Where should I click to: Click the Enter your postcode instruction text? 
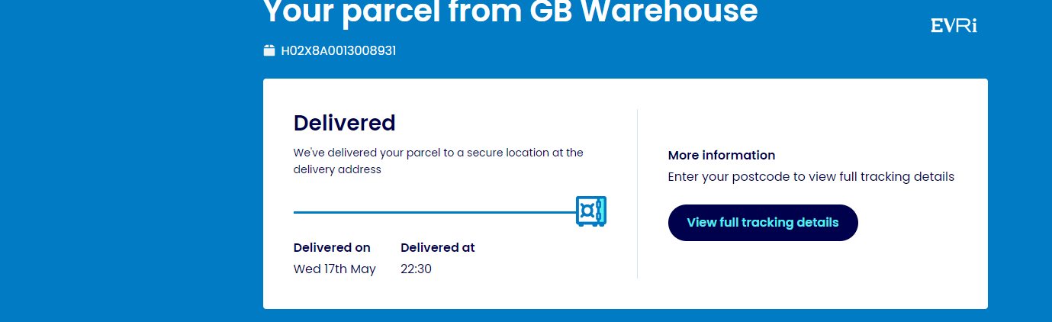click(x=811, y=176)
